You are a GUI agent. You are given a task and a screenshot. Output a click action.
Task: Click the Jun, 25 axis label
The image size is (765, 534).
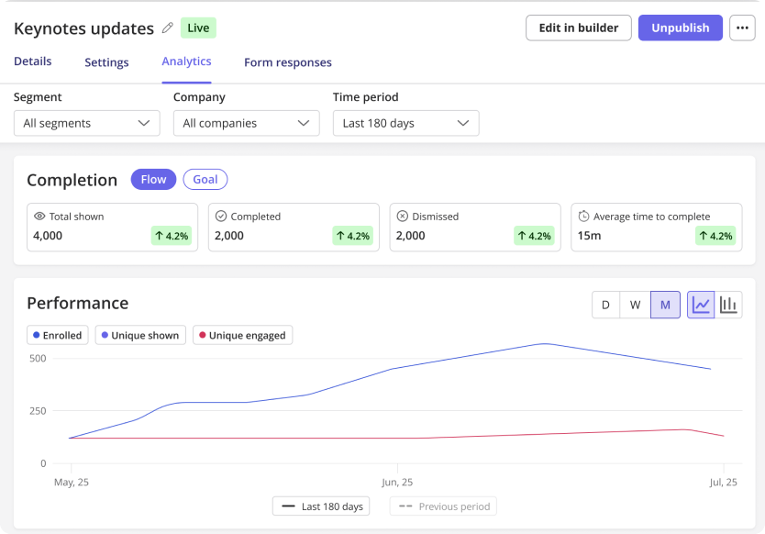397,483
